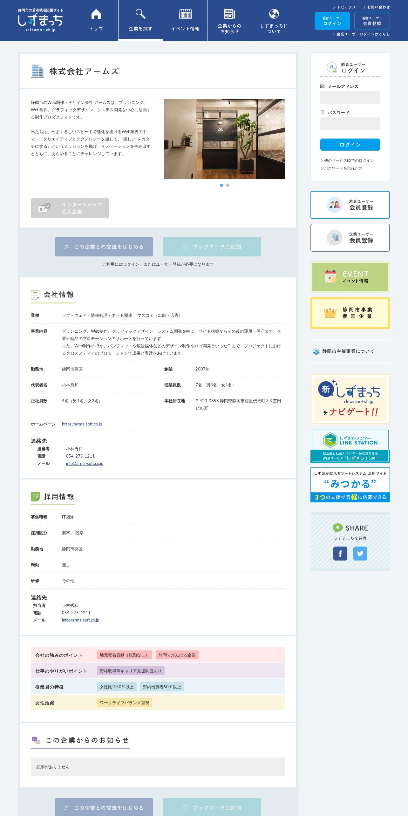Share the page on Twitter
Image resolution: width=408 pixels, height=816 pixels.
point(360,554)
